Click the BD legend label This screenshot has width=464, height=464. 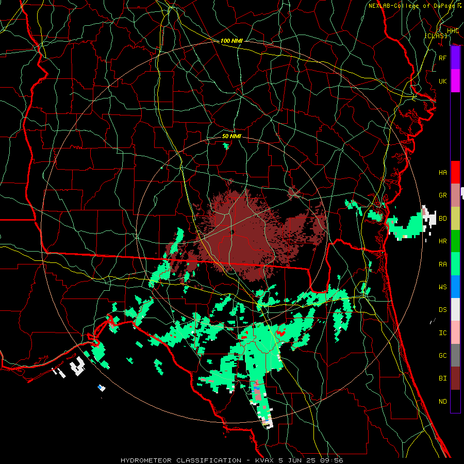pos(443,219)
